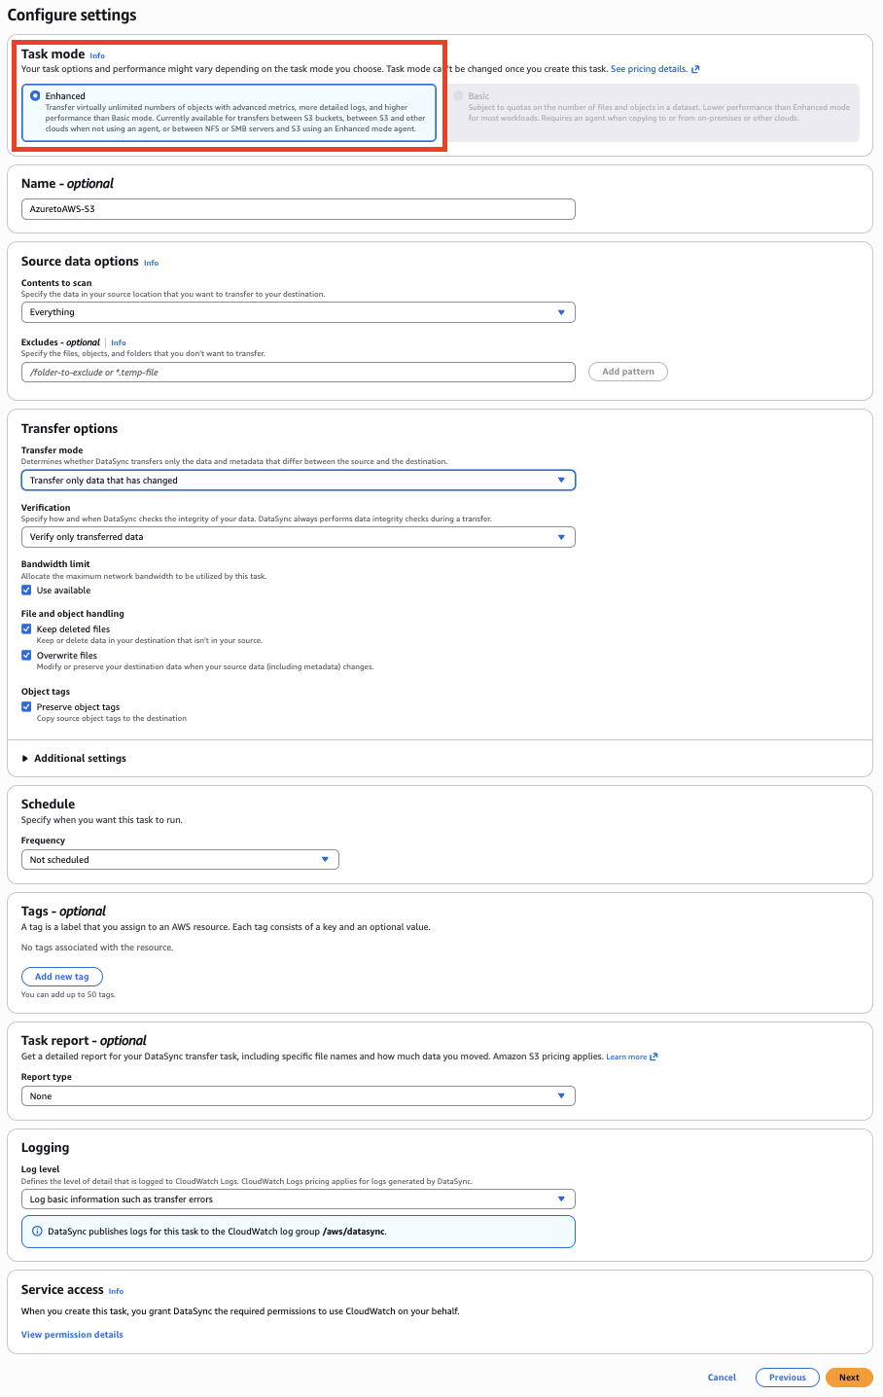This screenshot has width=883, height=1397.
Task: Click the Add pattern button
Action: (628, 372)
